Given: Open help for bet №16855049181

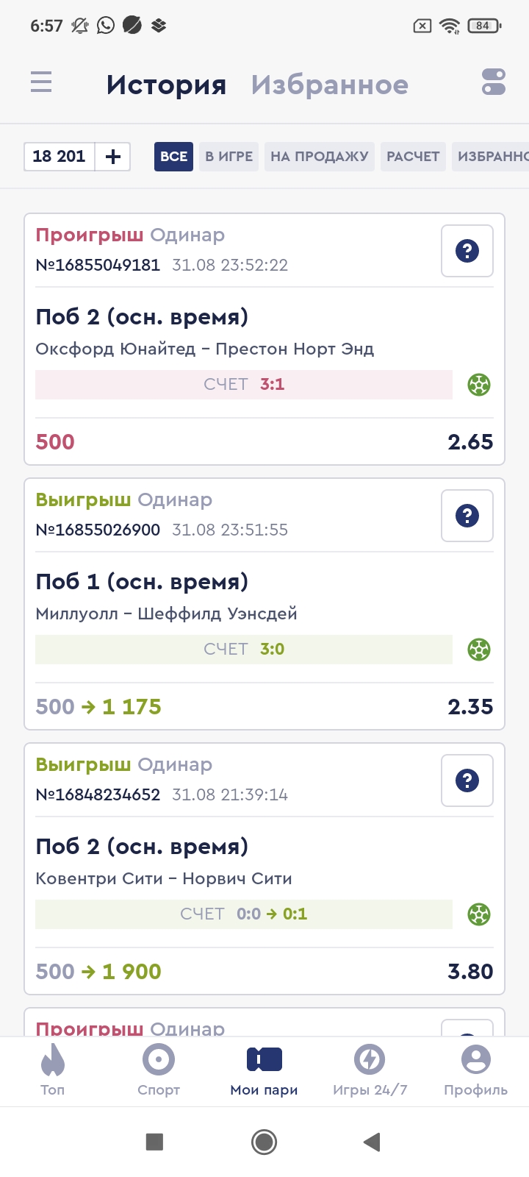Looking at the screenshot, I should click(467, 251).
